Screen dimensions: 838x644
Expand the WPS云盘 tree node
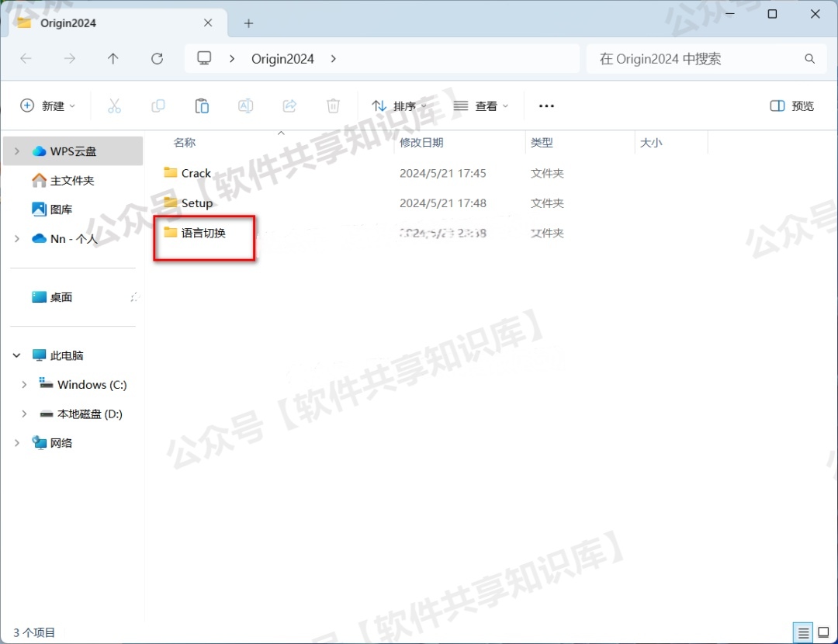click(x=16, y=151)
